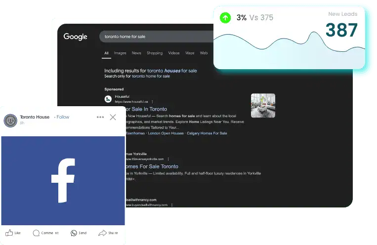Click the Sponsored label

(114, 89)
